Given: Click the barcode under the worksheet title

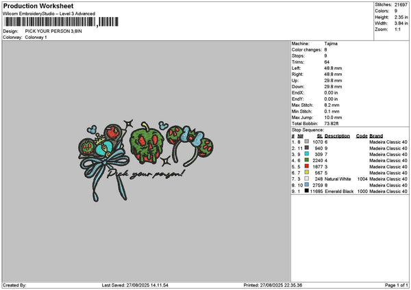Looking at the screenshot, I should click(x=62, y=22).
